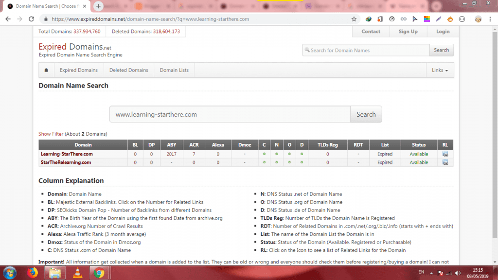Screen dimensions: 498x280
Task: Open related links icon for Learning-StarThere.com
Action: pyautogui.click(x=445, y=154)
